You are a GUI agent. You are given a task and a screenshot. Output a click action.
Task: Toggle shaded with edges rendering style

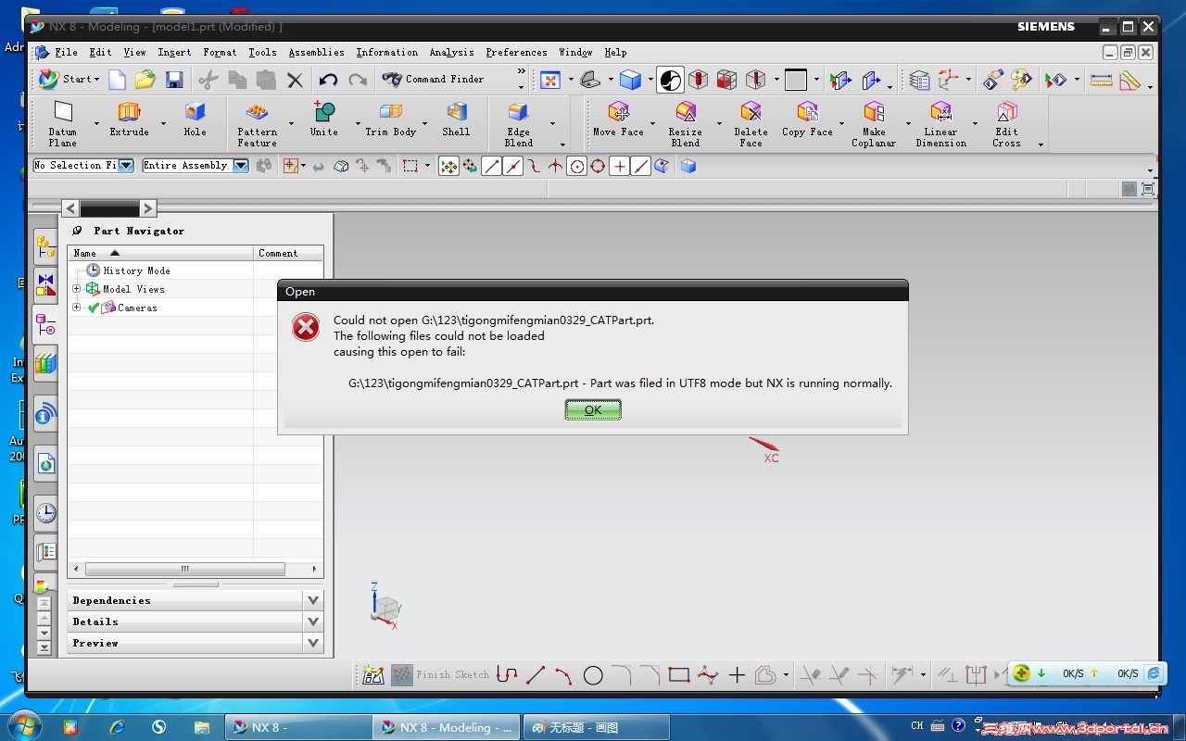631,80
